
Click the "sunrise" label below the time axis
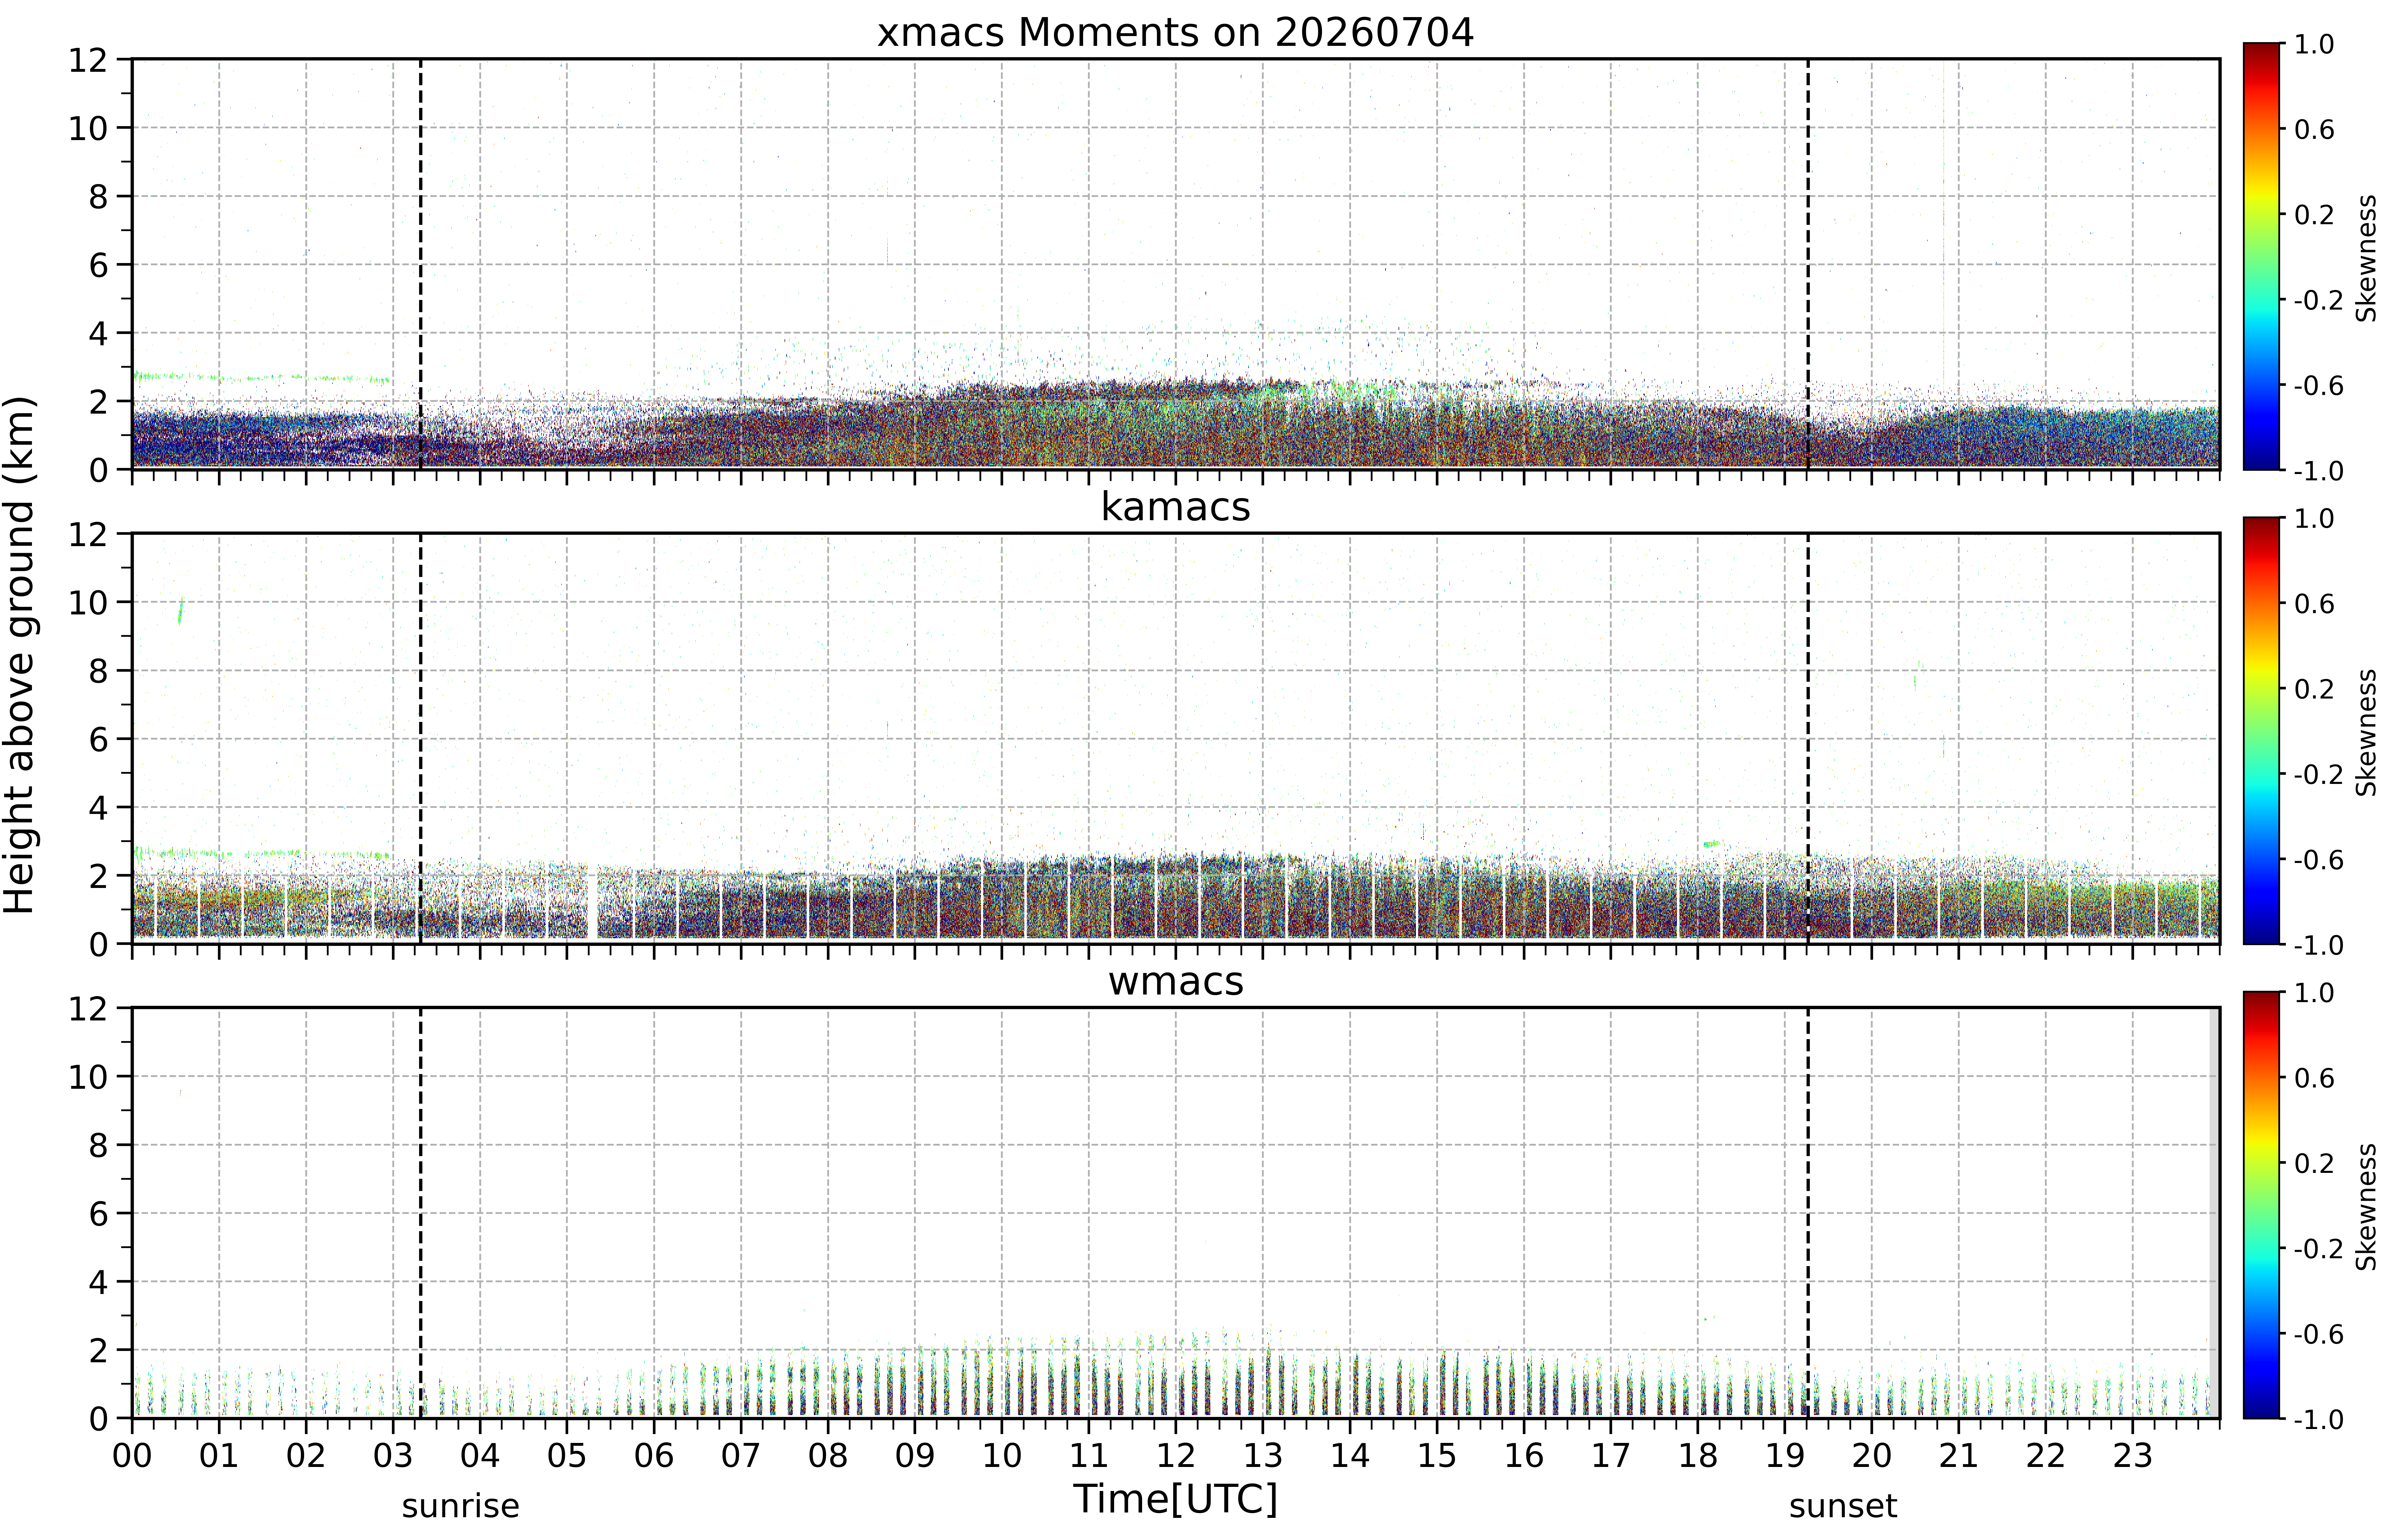[x=460, y=1506]
